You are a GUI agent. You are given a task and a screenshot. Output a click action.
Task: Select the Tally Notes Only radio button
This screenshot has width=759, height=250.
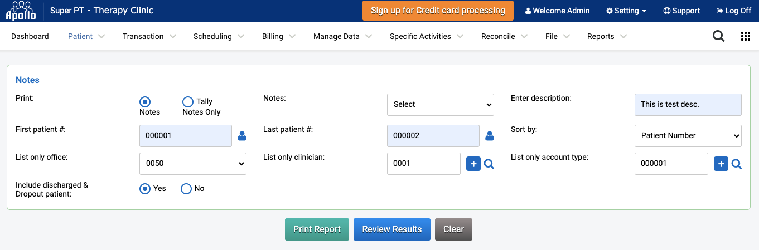188,102
